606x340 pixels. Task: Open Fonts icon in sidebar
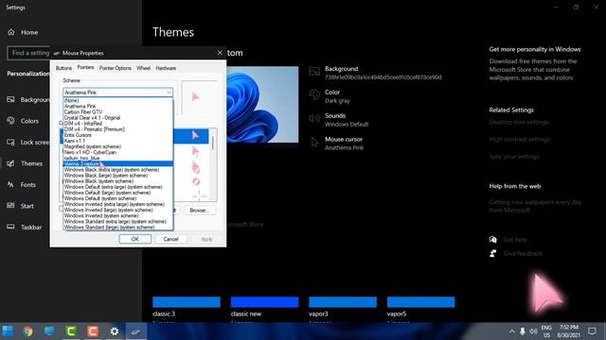tap(10, 185)
